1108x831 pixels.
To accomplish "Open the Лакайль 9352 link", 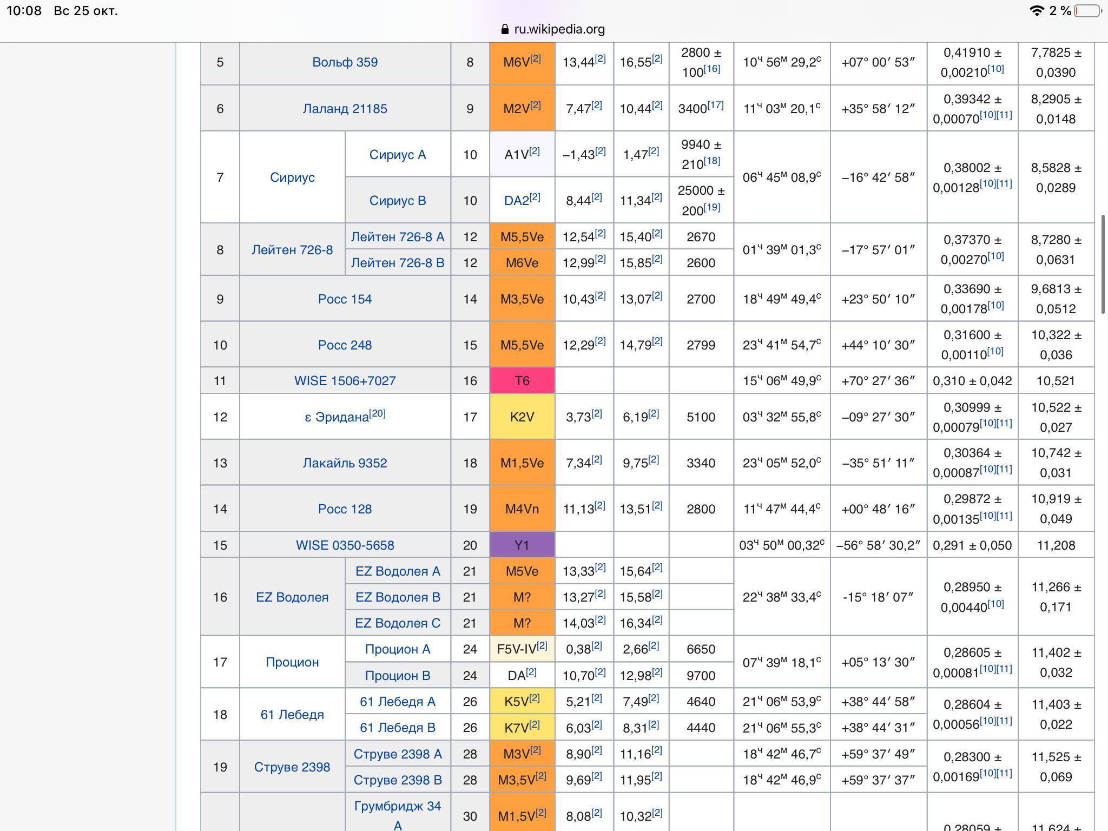I will pyautogui.click(x=345, y=463).
